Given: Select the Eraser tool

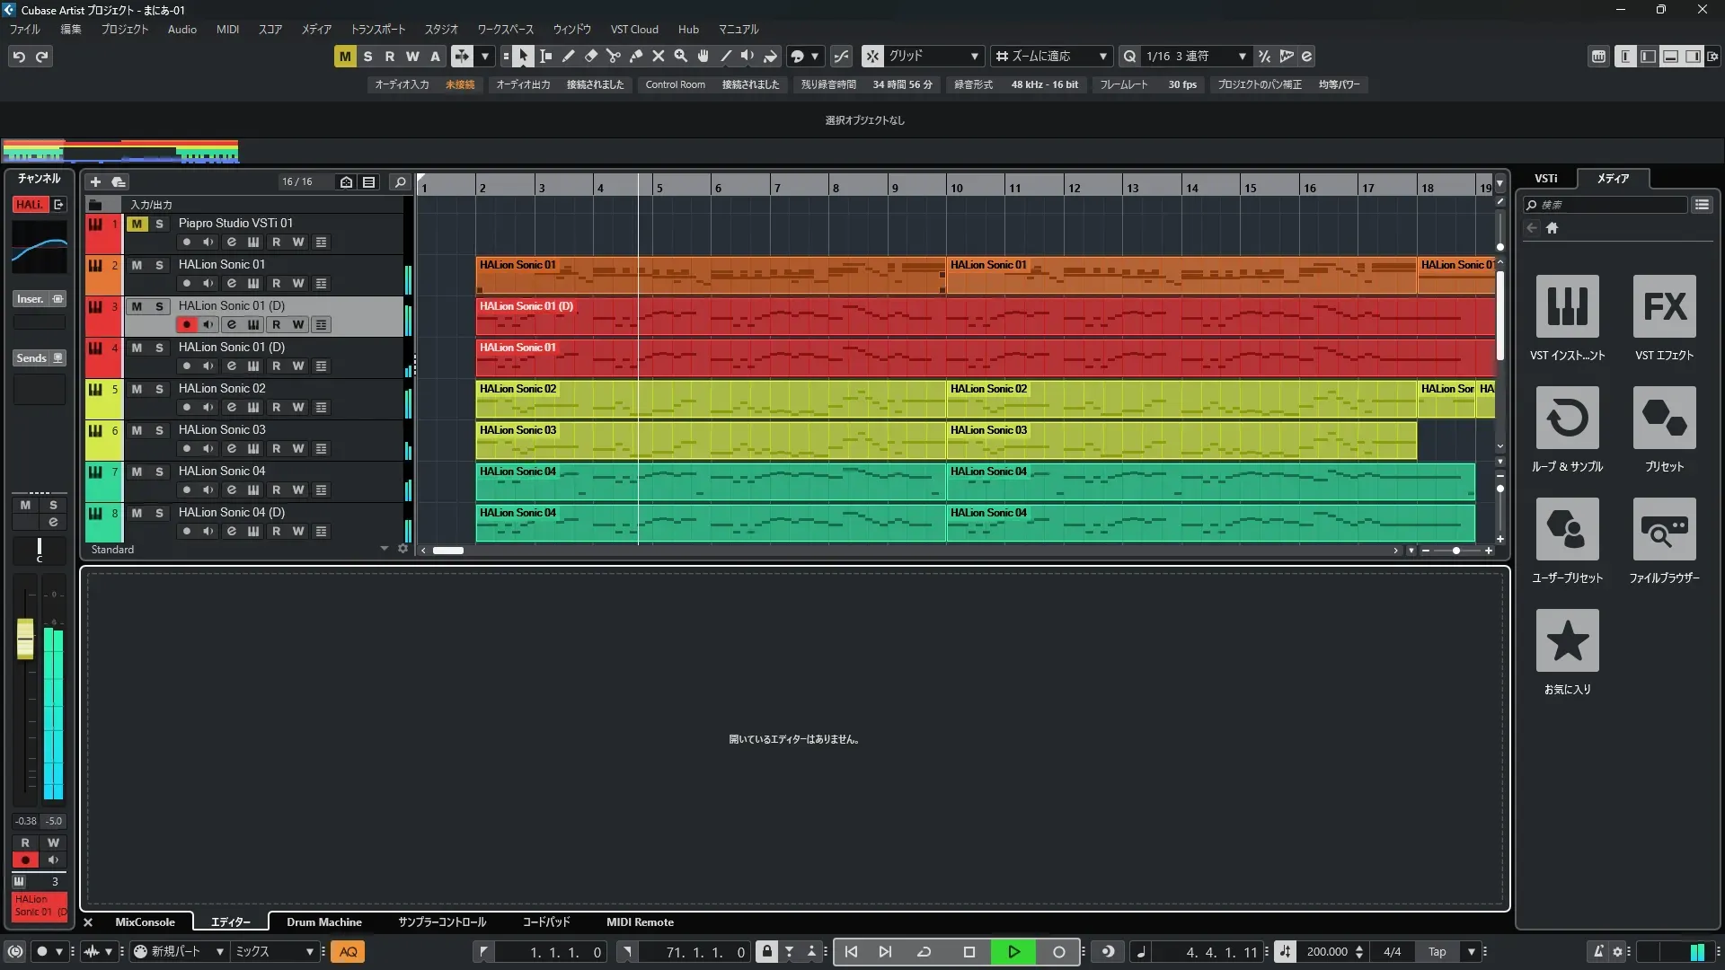Looking at the screenshot, I should tap(591, 56).
